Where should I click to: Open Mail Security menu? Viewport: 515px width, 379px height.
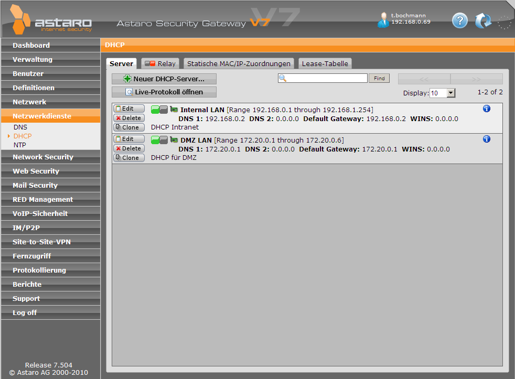(50, 185)
